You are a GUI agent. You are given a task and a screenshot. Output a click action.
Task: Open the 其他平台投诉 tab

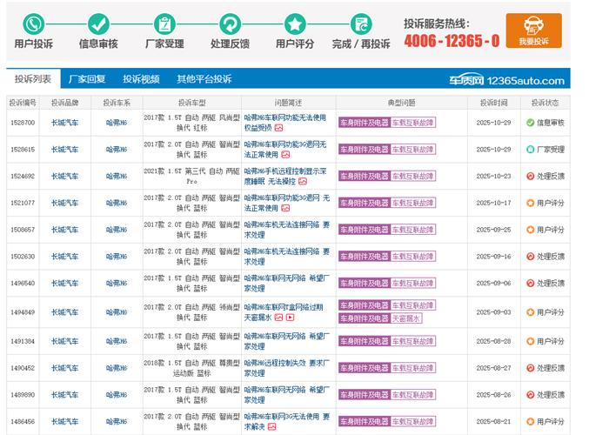(204, 79)
